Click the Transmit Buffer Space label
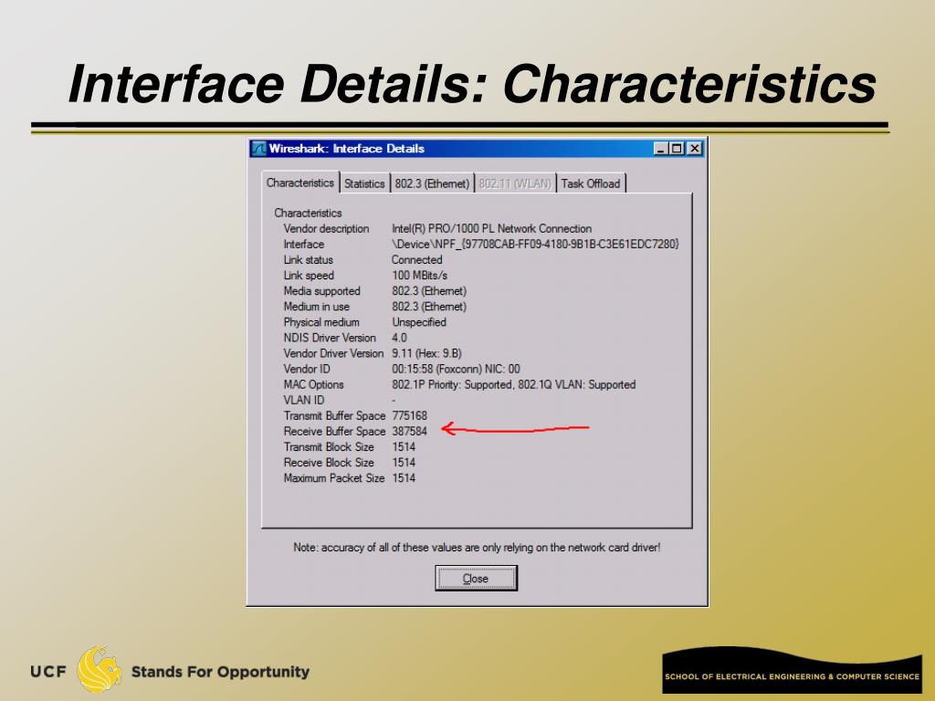Screen dimensions: 935x701 334,415
